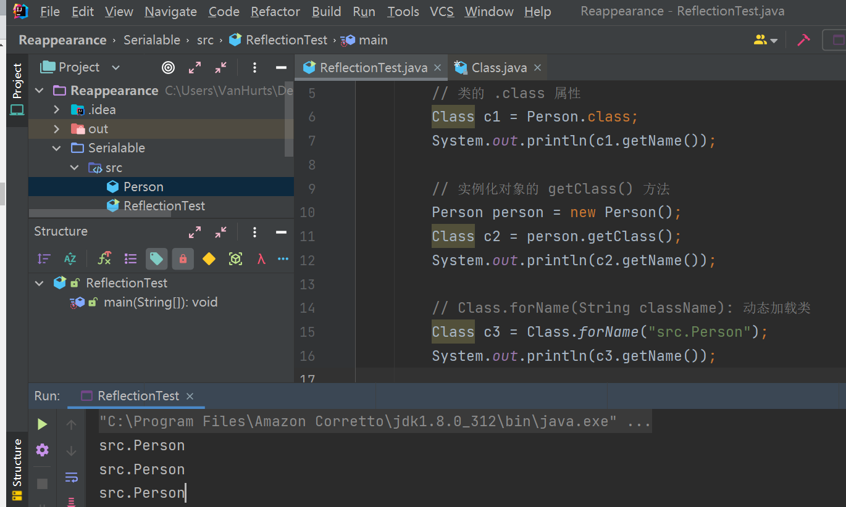
Task: Toggle the show fields tag filter
Action: [x=156, y=259]
